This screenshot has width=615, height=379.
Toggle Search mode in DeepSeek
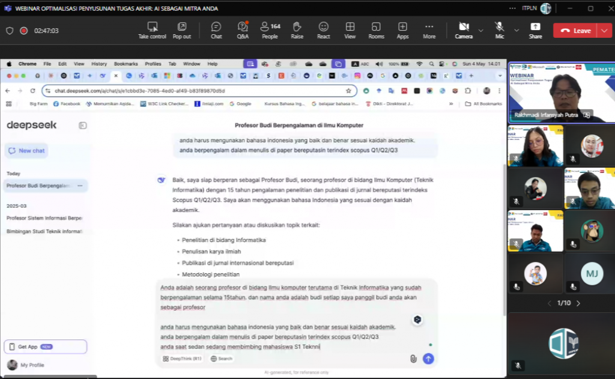[222, 359]
